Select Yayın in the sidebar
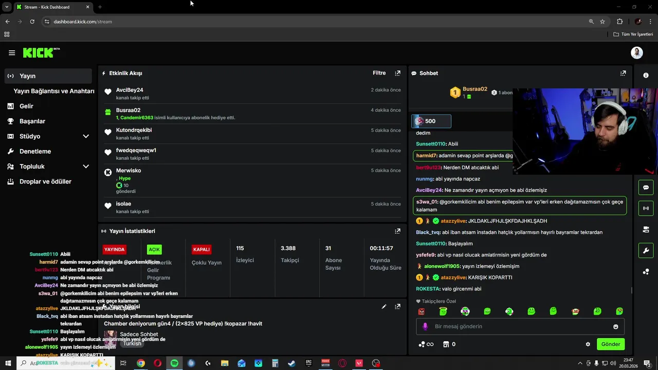The width and height of the screenshot is (658, 370). click(48, 76)
